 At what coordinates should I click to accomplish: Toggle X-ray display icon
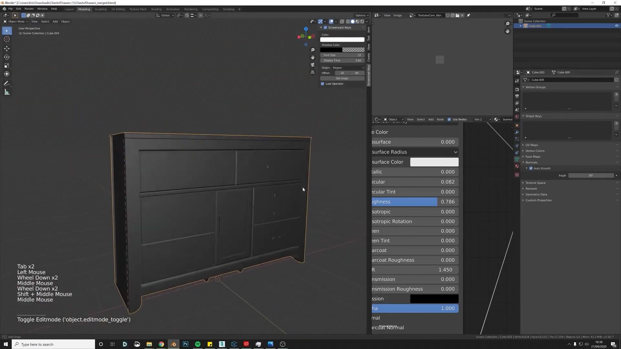tap(342, 22)
